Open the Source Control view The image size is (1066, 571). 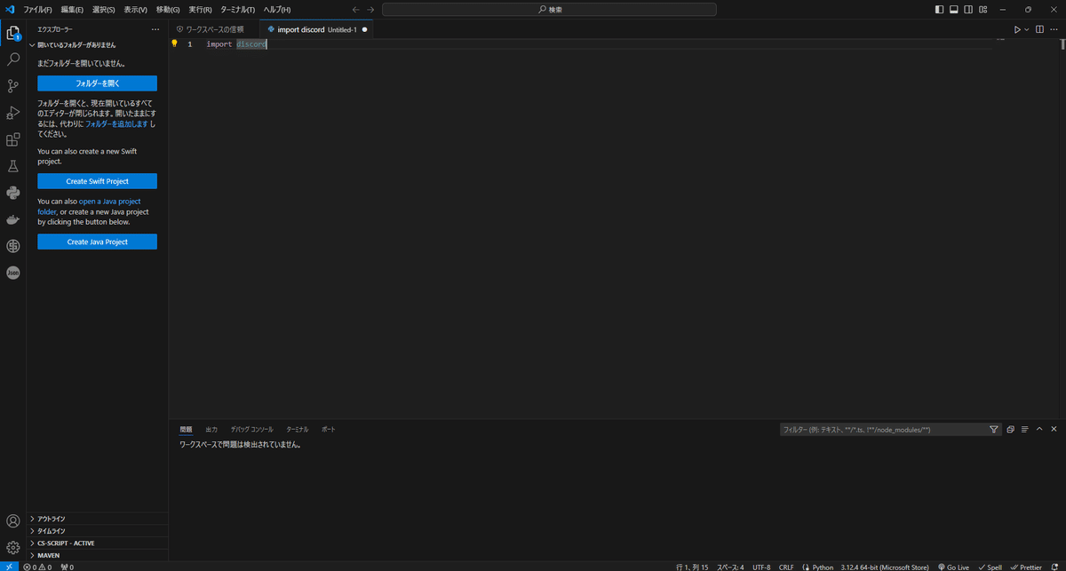click(x=12, y=86)
